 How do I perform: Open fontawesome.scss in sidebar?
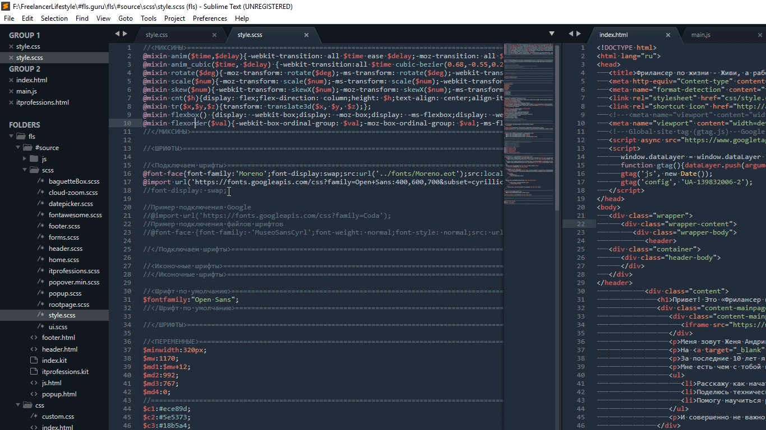click(75, 215)
